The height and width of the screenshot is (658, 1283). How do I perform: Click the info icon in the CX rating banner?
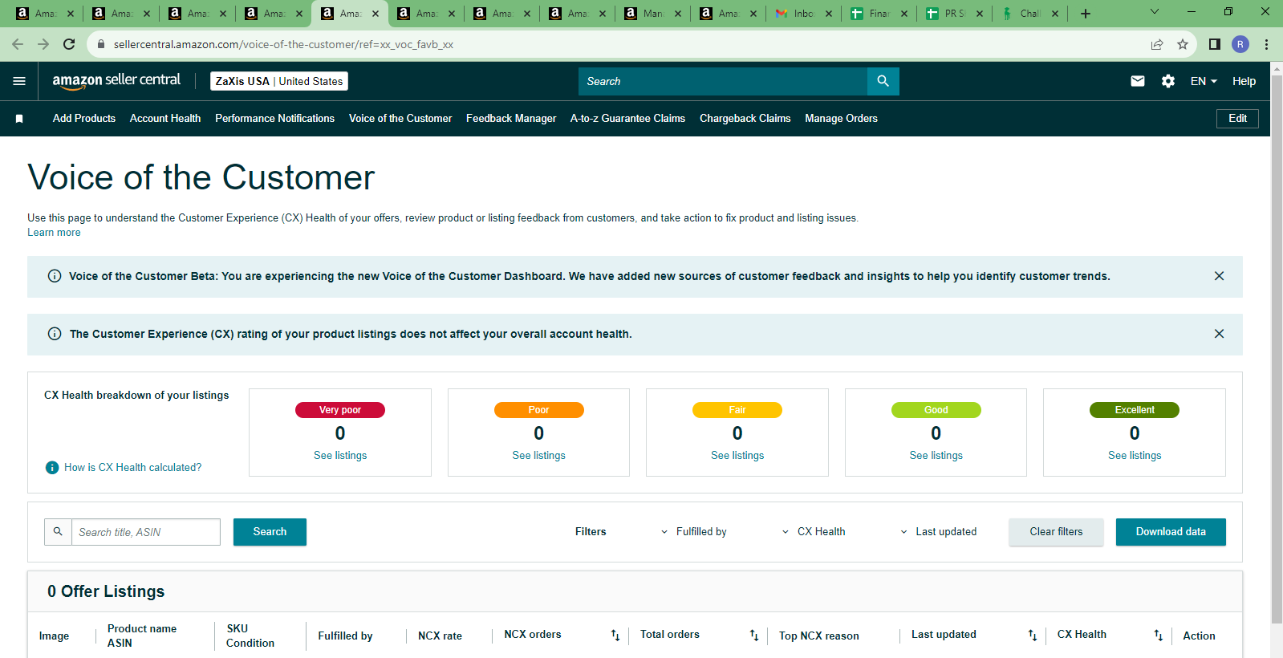point(55,334)
